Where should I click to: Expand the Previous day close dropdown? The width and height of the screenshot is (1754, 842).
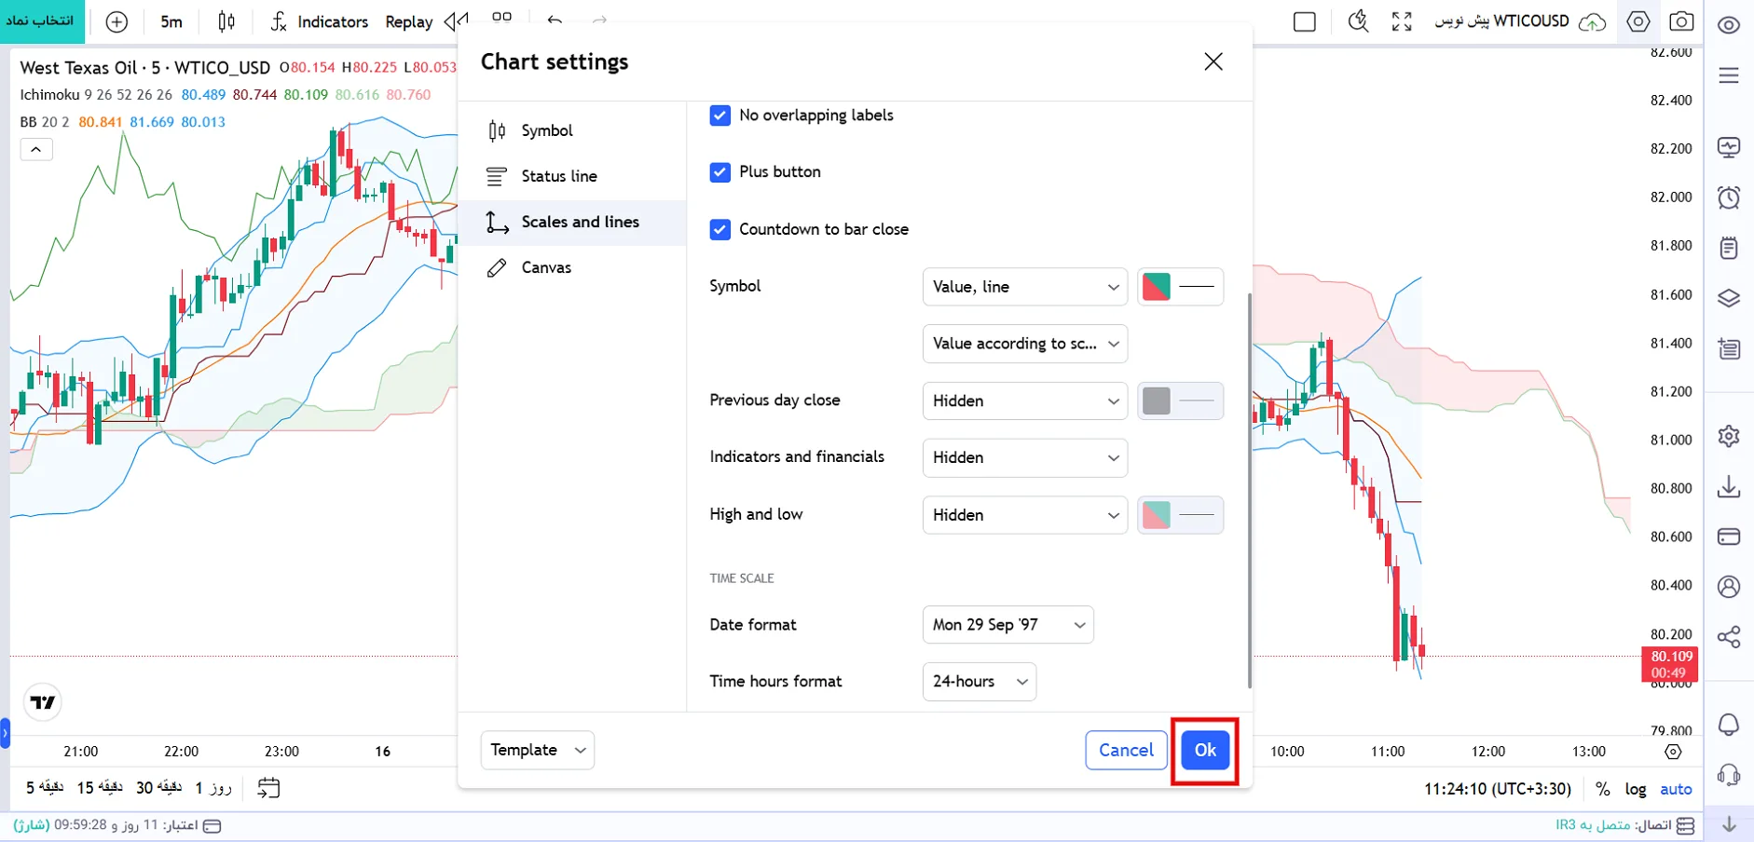(1025, 401)
